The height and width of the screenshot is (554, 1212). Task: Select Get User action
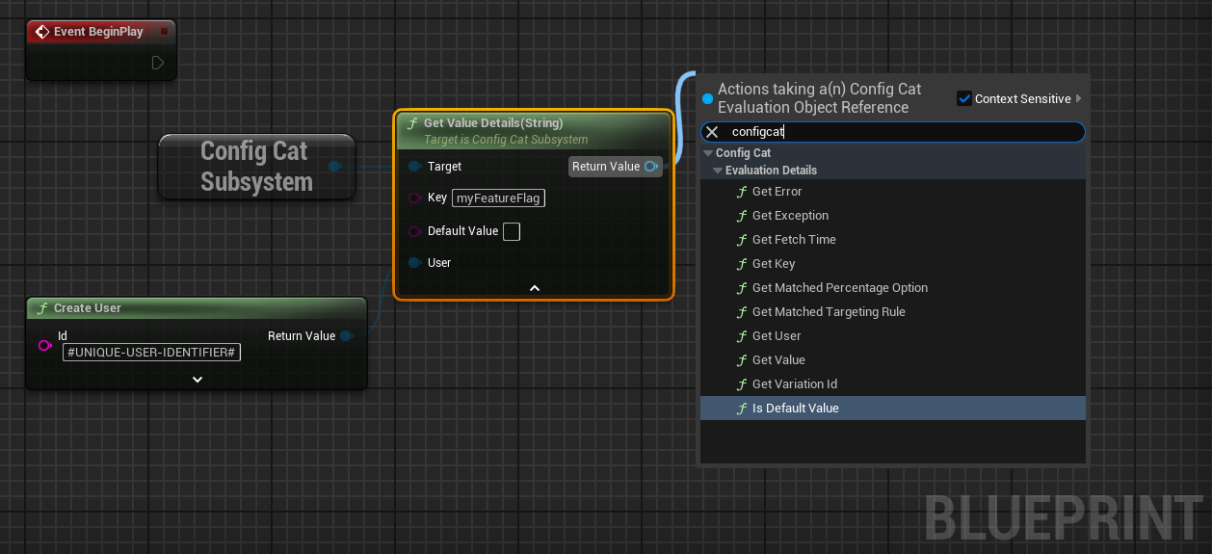point(893,336)
